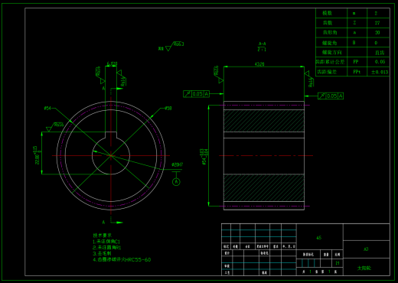Screen dimensions: 398x283
Task: Pick the vertical φ54 dimension in section view
Action: point(204,157)
